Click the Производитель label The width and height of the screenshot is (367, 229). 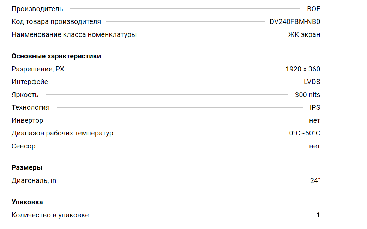[37, 9]
